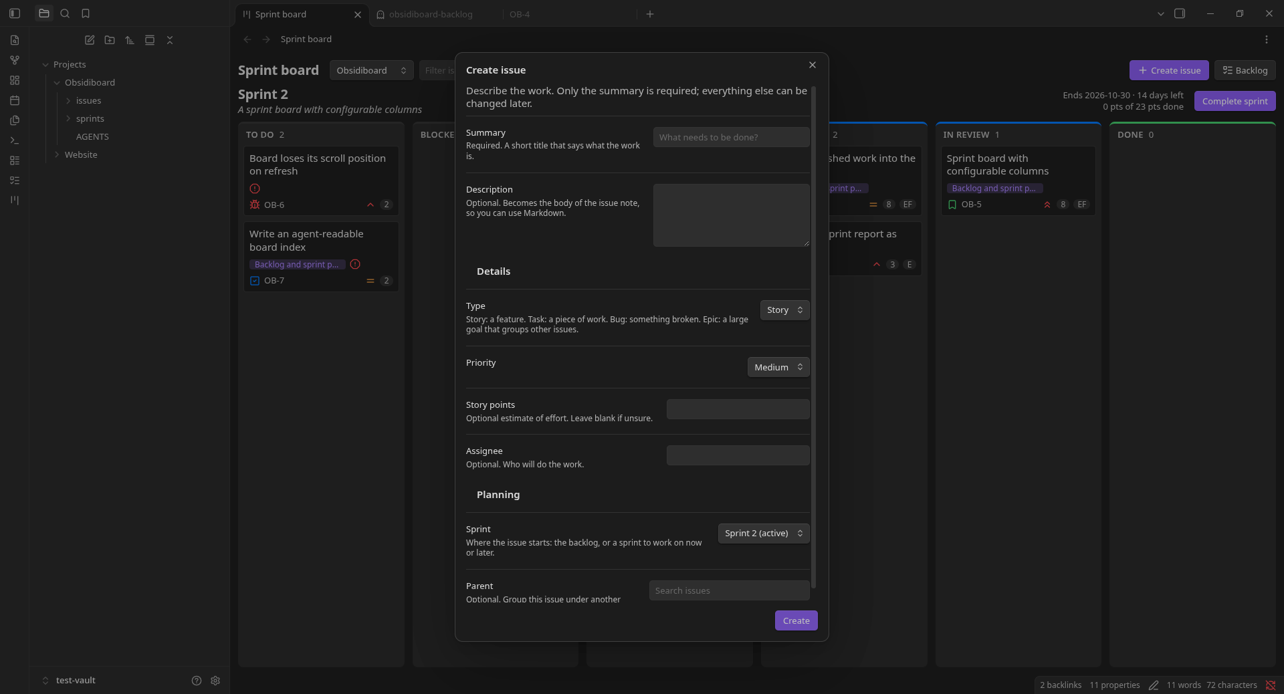This screenshot has height=694, width=1284.
Task: Collapse all folders in the file explorer
Action: 170,40
